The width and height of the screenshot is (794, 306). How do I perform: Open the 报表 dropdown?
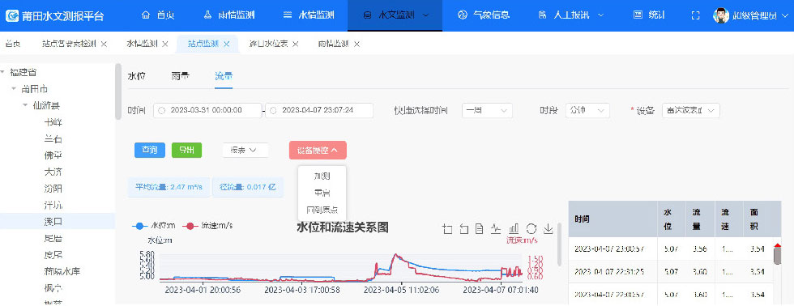click(x=245, y=150)
